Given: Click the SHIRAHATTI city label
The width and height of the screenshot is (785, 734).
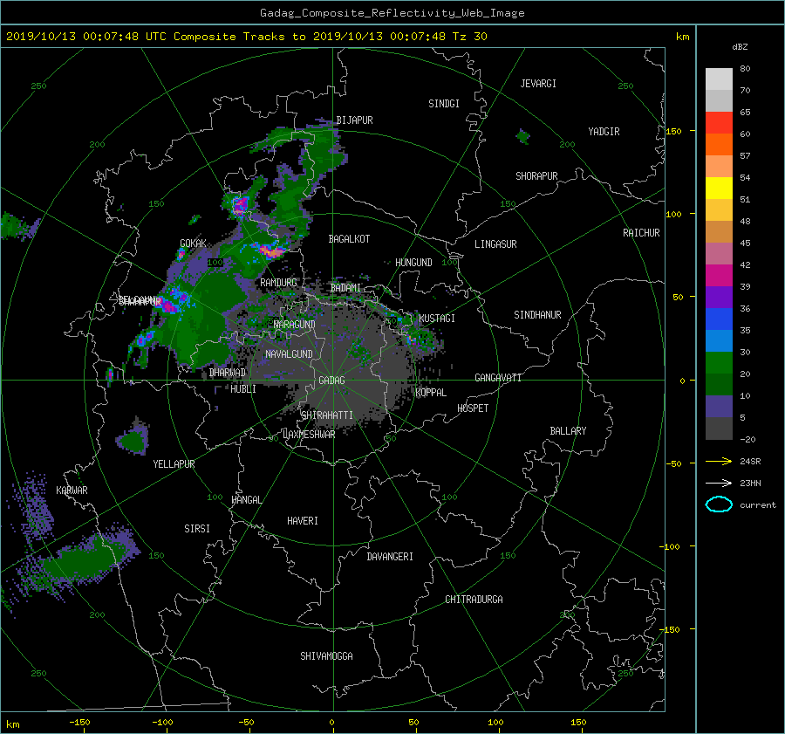Looking at the screenshot, I should pyautogui.click(x=327, y=415).
